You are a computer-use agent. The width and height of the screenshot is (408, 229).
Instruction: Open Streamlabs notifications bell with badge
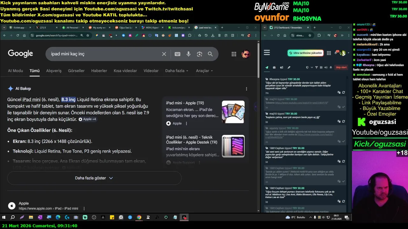click(x=336, y=53)
